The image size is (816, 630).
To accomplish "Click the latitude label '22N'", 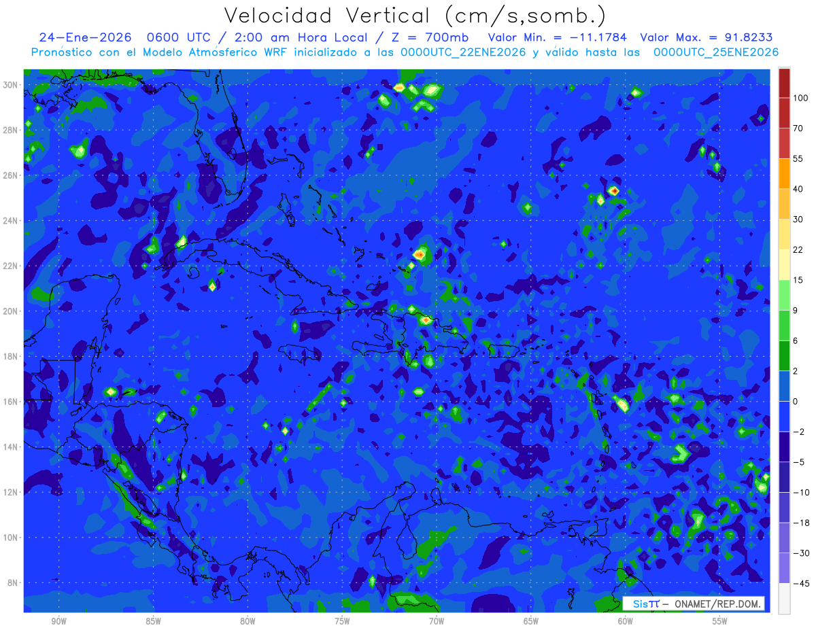I will 11,266.
